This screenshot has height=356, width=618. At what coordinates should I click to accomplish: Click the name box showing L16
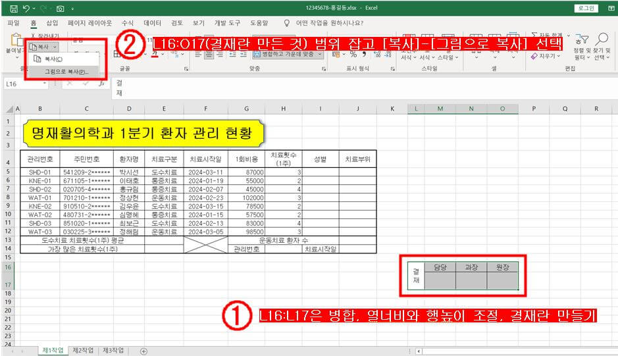pos(26,84)
